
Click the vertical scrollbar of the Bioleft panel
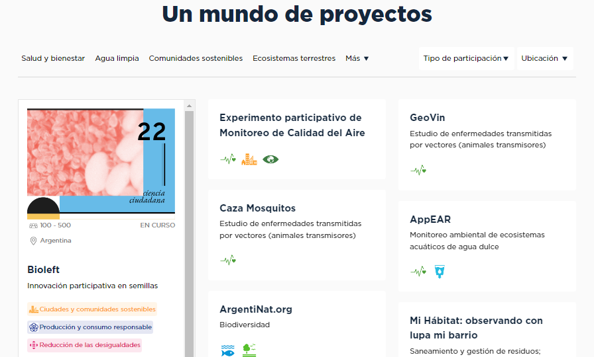(x=190, y=233)
